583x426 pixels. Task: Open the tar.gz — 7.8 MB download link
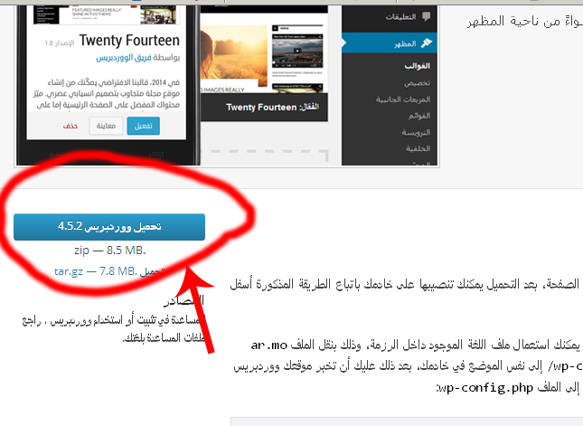(96, 271)
